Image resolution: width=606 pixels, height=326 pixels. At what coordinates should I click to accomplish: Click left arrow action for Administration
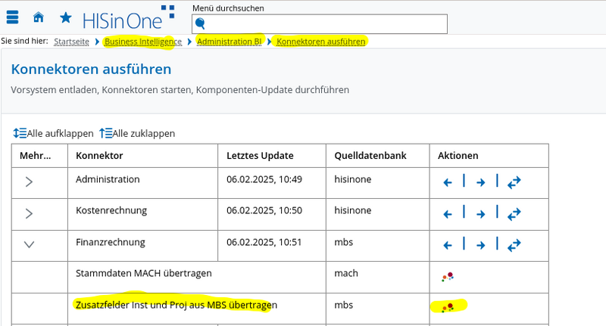[x=448, y=182]
